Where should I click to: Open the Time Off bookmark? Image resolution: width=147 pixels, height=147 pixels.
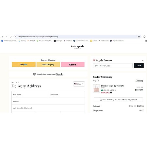pyautogui.click(x=31, y=41)
